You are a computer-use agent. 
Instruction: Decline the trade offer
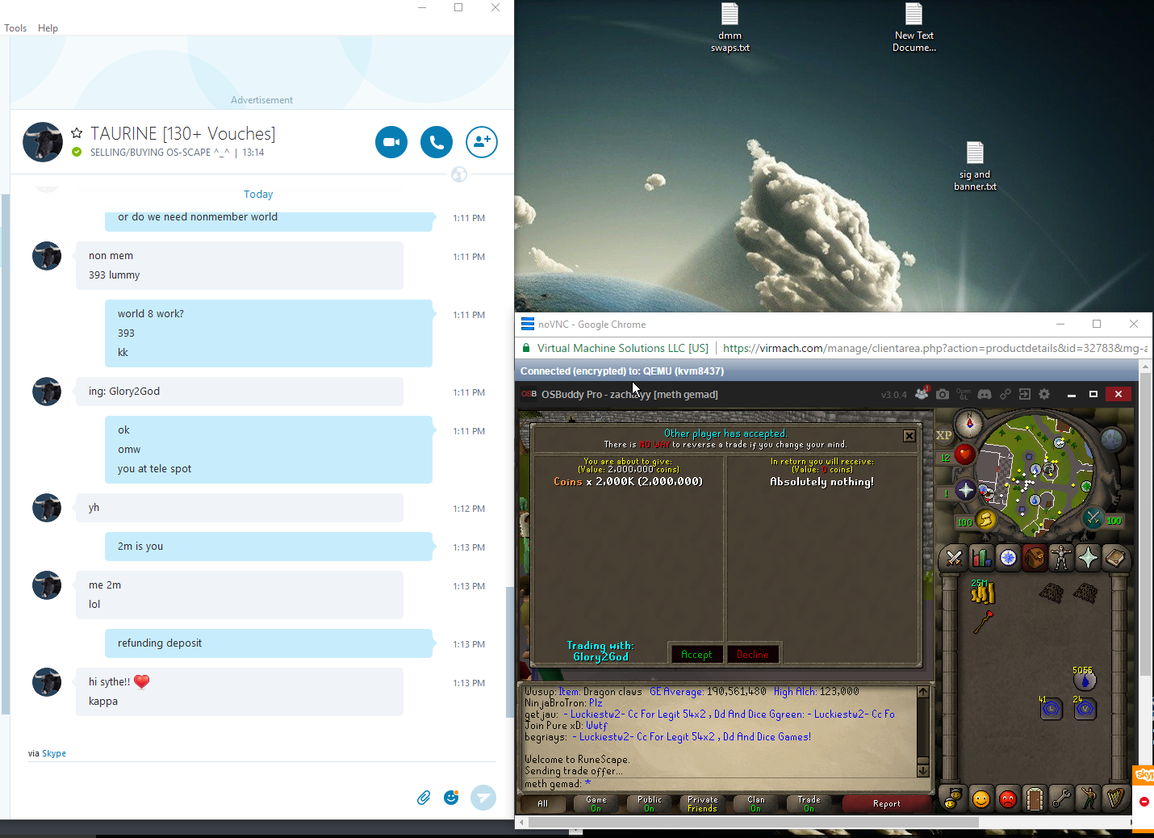(x=752, y=655)
